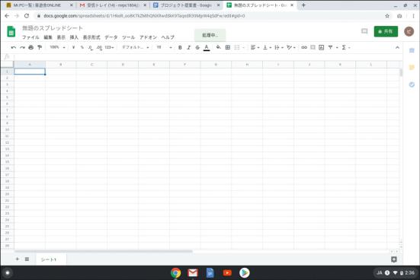Open the データ menu

click(111, 37)
